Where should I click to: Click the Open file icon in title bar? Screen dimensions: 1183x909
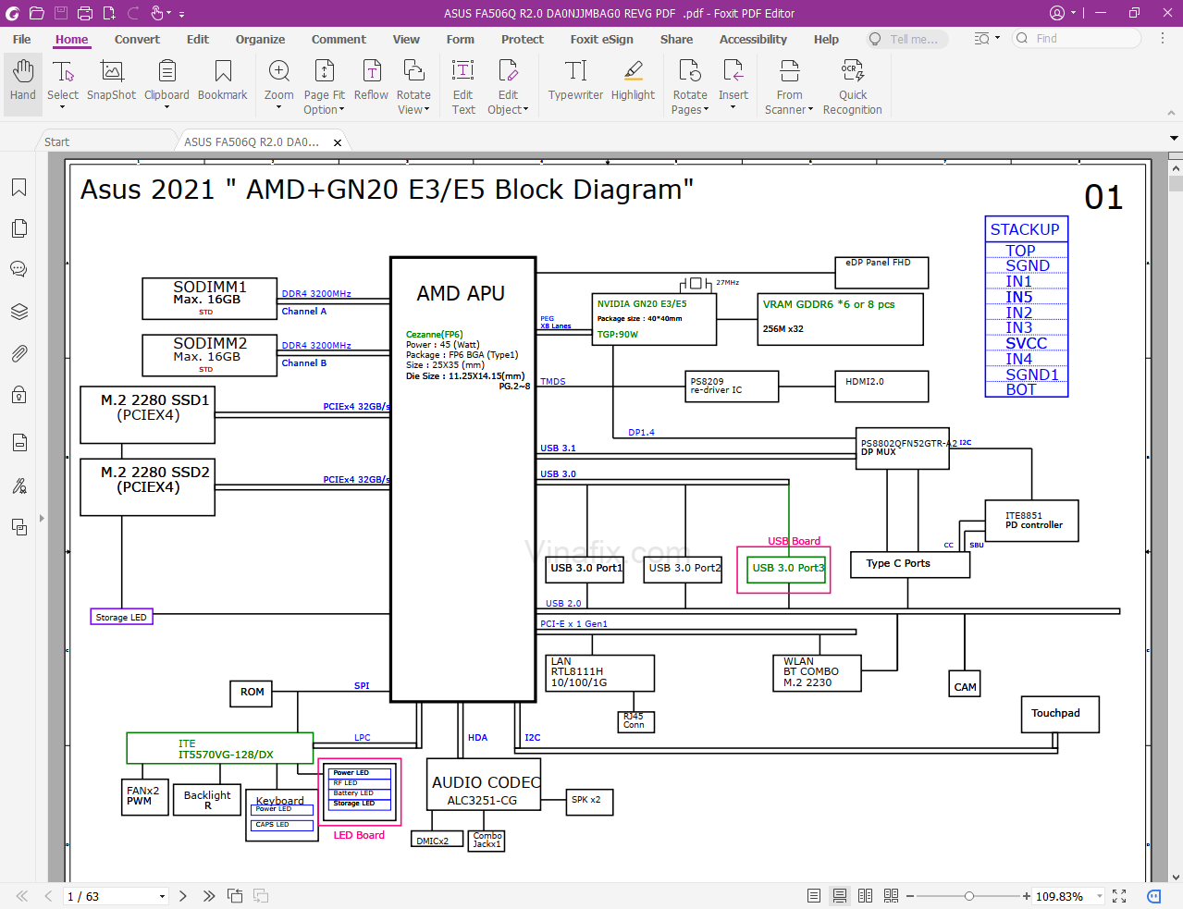[37, 13]
